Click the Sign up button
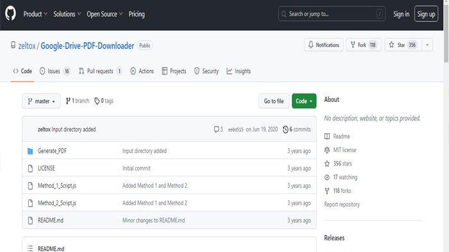449x252 pixels. coord(426,14)
